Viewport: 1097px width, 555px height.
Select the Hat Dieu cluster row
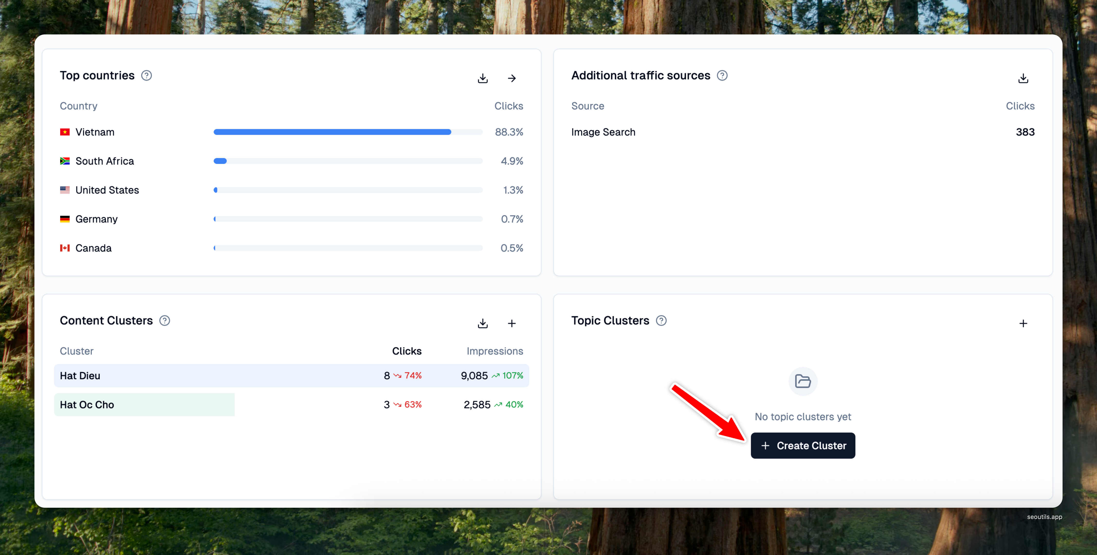[80, 376]
